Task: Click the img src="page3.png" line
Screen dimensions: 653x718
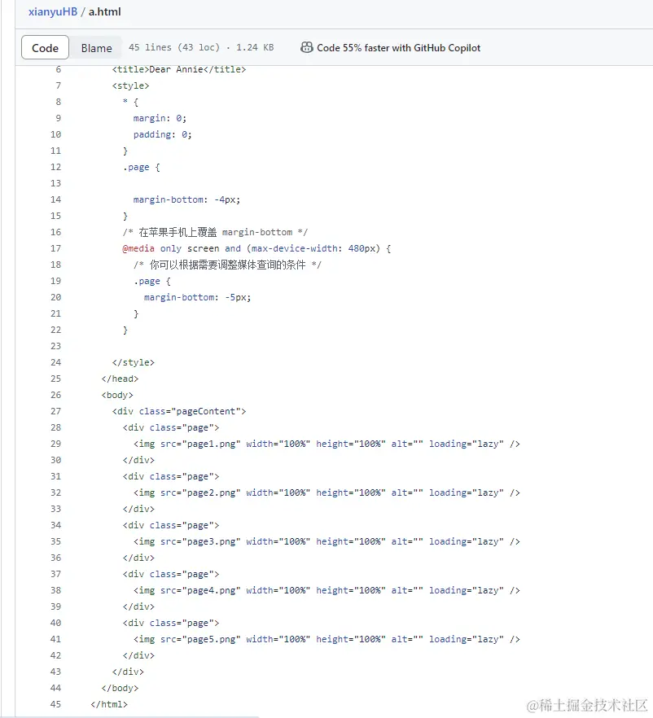Action: coord(326,541)
